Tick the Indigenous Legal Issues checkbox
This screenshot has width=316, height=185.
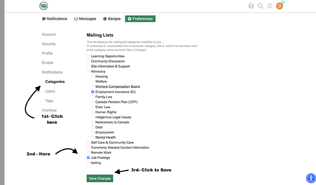pos(93,117)
